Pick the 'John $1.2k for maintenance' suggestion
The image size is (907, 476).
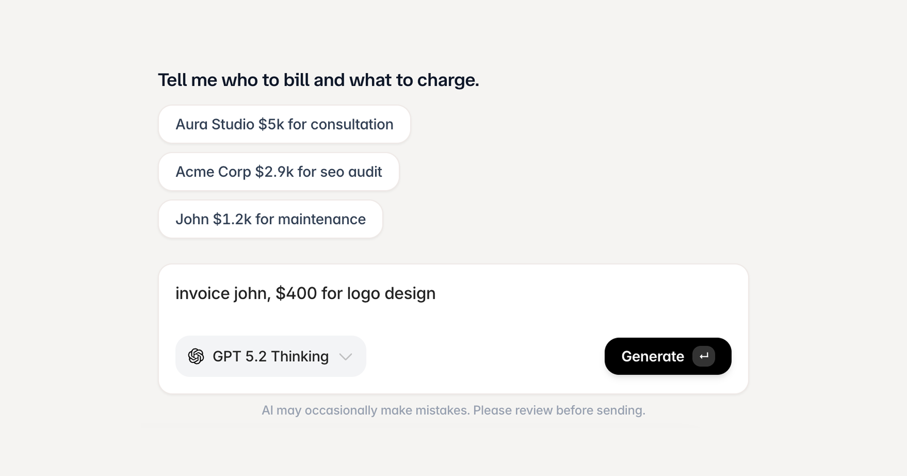pyautogui.click(x=270, y=219)
